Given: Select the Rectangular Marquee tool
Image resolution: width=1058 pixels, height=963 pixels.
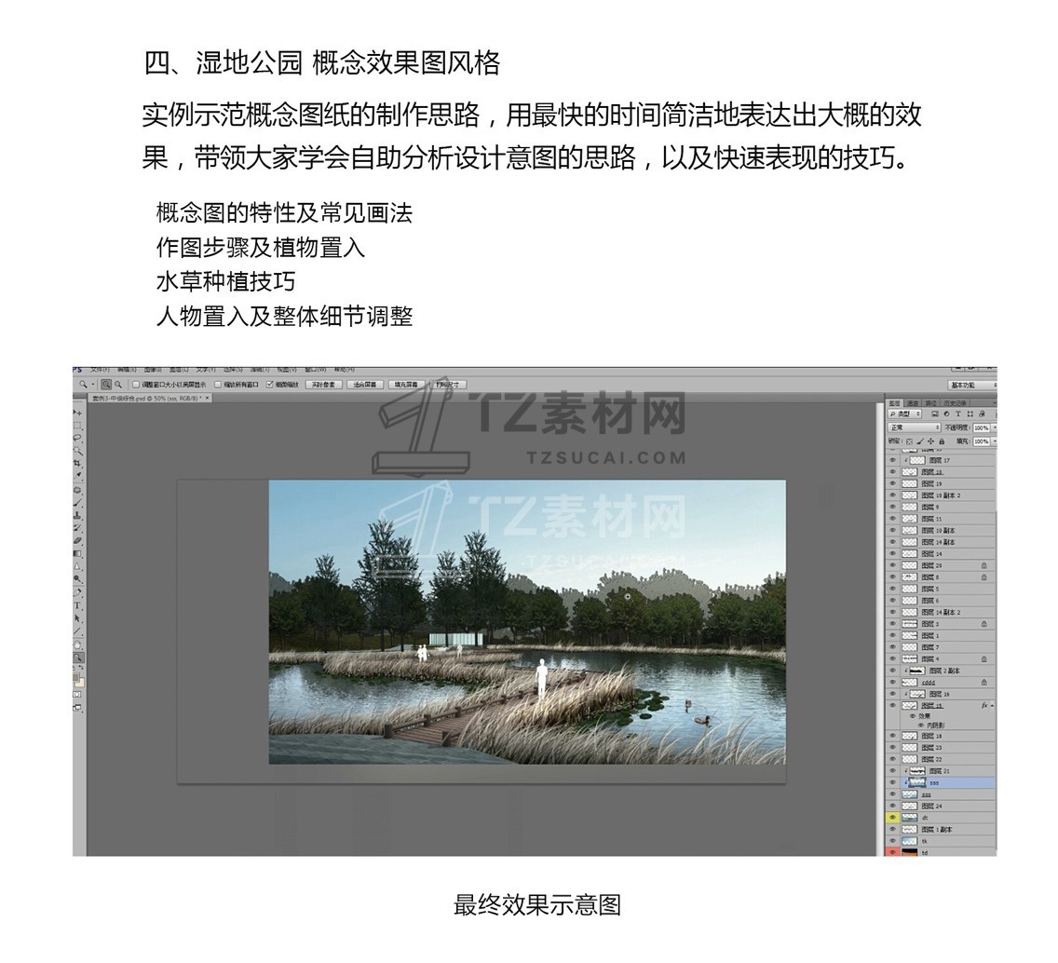Looking at the screenshot, I should [77, 425].
